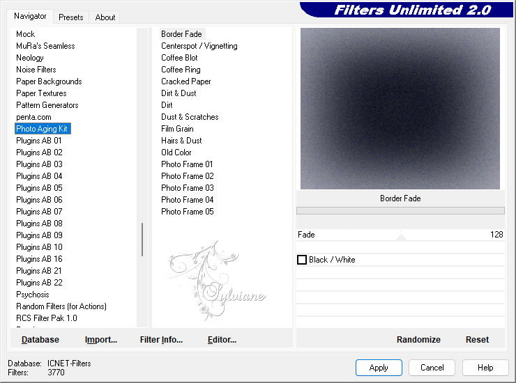Open the Presets tab
Image resolution: width=516 pixels, height=383 pixels.
point(70,17)
